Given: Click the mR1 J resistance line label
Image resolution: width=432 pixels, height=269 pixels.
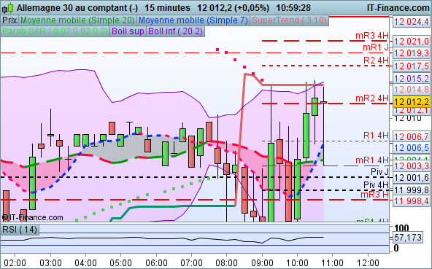Looking at the screenshot, I should pos(376,47).
